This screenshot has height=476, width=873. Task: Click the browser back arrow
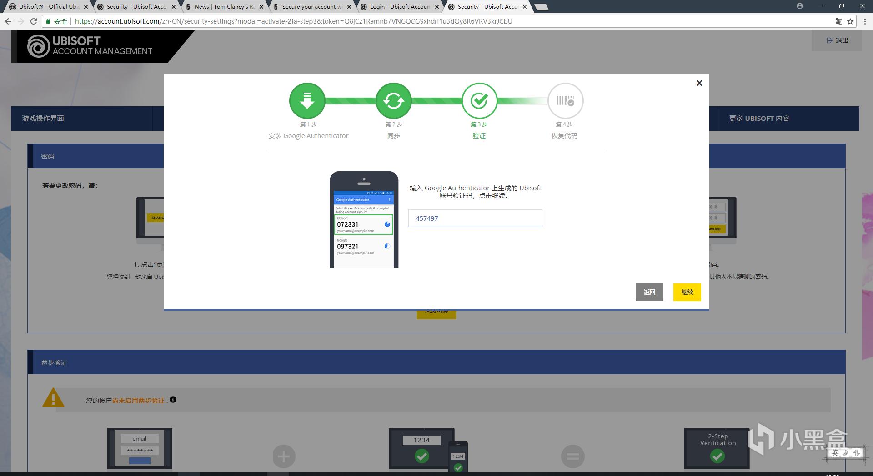pyautogui.click(x=8, y=21)
